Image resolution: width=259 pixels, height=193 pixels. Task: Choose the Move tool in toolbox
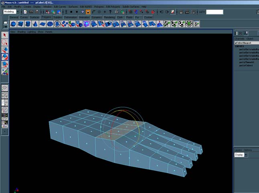pos(5,50)
